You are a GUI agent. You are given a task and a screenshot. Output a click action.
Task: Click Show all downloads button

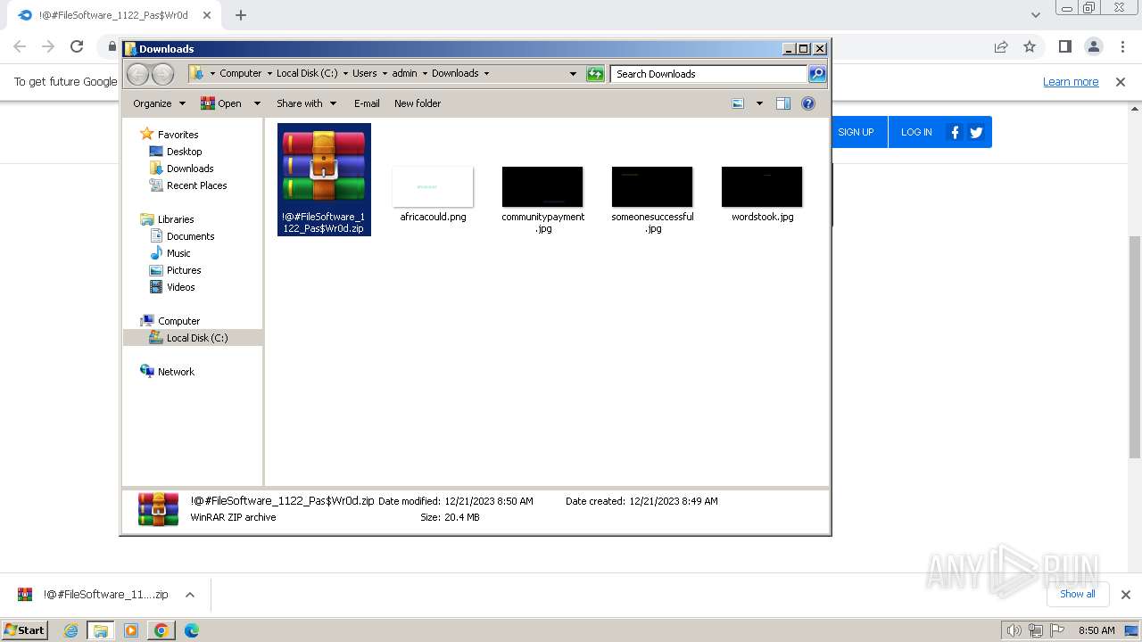click(x=1078, y=594)
